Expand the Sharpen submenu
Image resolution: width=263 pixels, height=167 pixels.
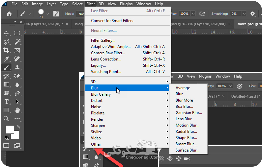[x=127, y=126]
